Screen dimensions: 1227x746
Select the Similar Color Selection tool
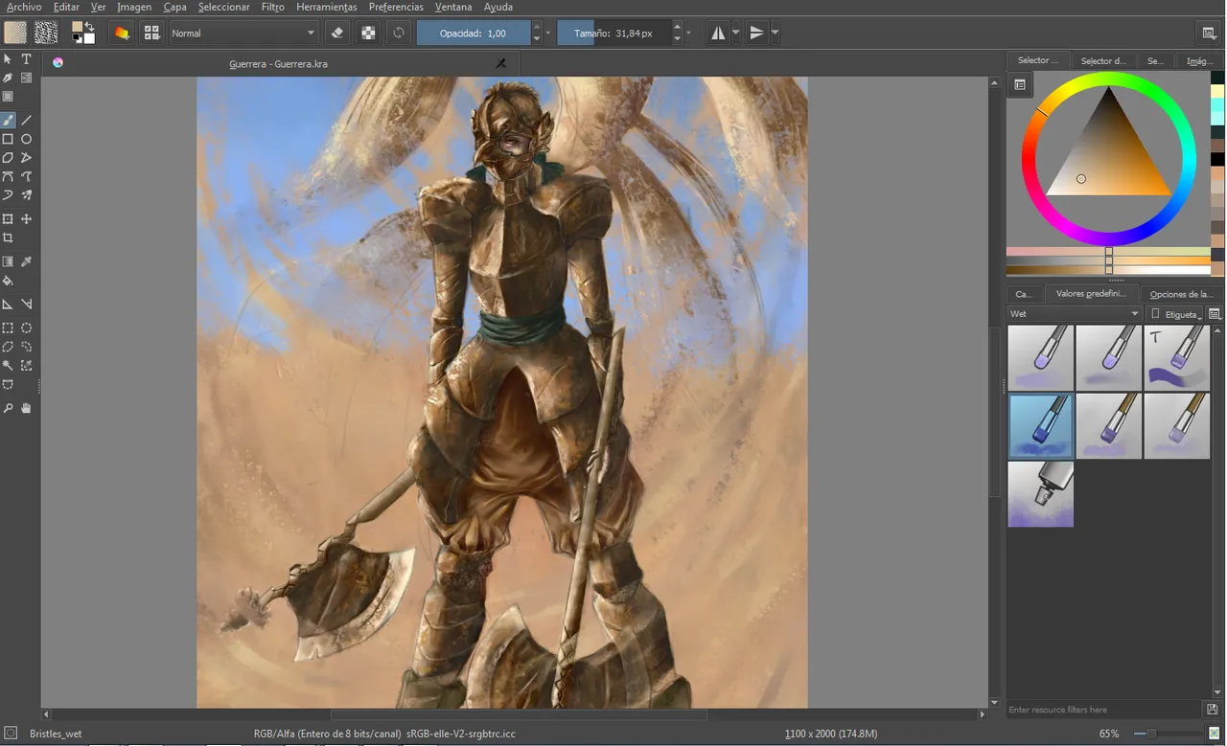coord(27,366)
